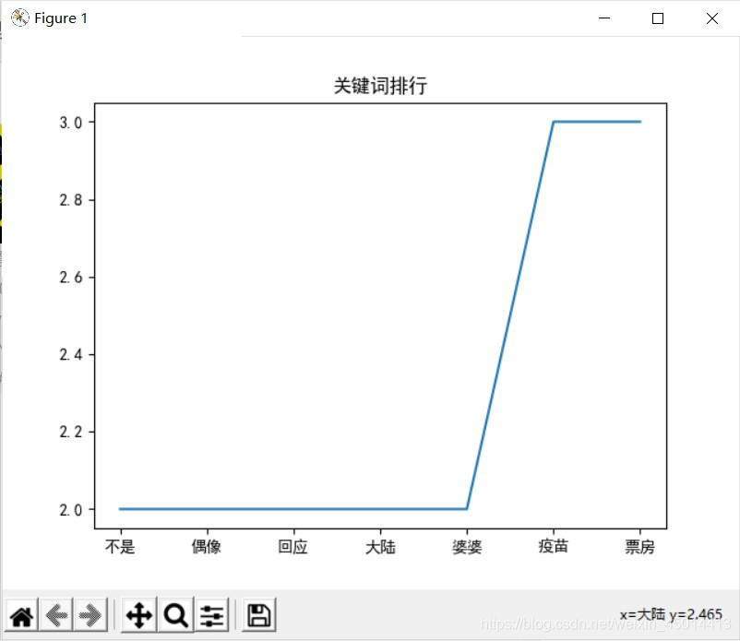The image size is (740, 641).
Task: Select the x-axis tick label 疫苗
Action: click(554, 547)
